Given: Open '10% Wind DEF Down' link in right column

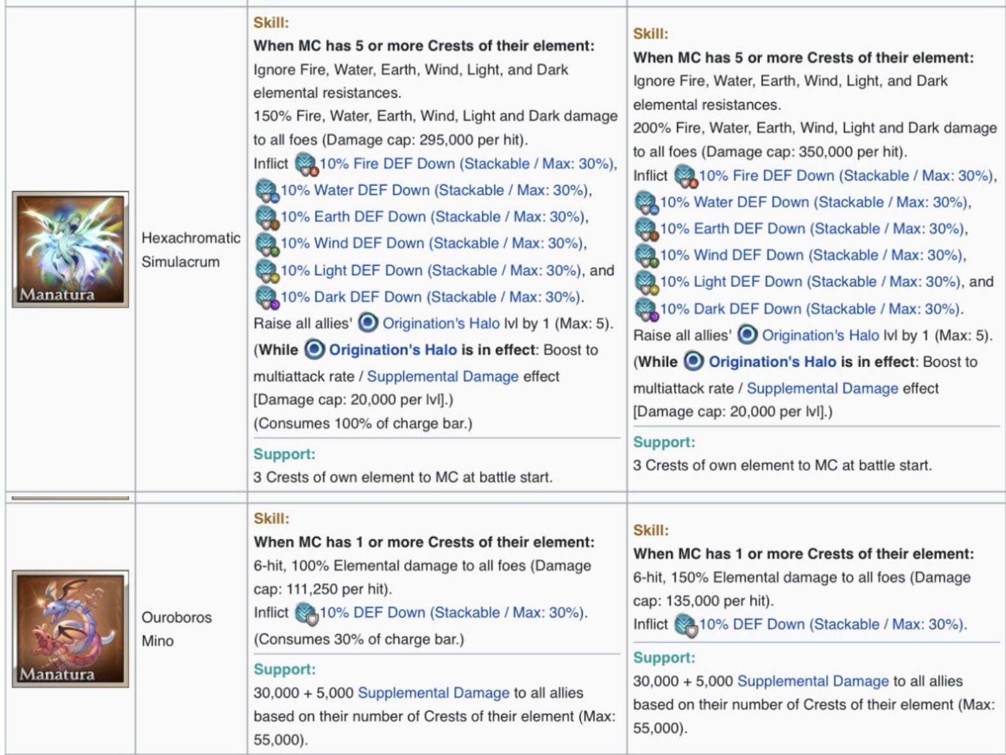Looking at the screenshot, I should [810, 255].
